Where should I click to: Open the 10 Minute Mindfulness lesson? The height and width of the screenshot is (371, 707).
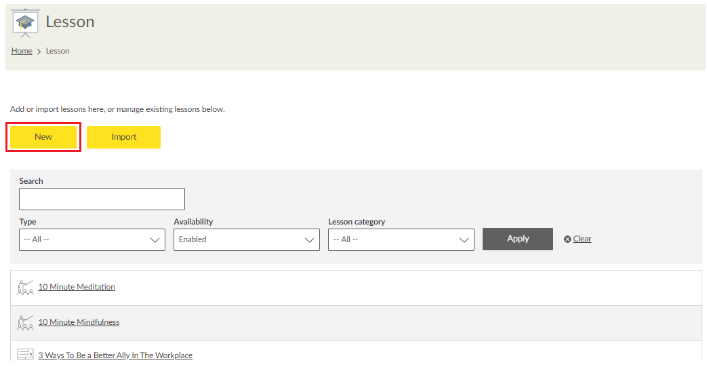pos(79,322)
